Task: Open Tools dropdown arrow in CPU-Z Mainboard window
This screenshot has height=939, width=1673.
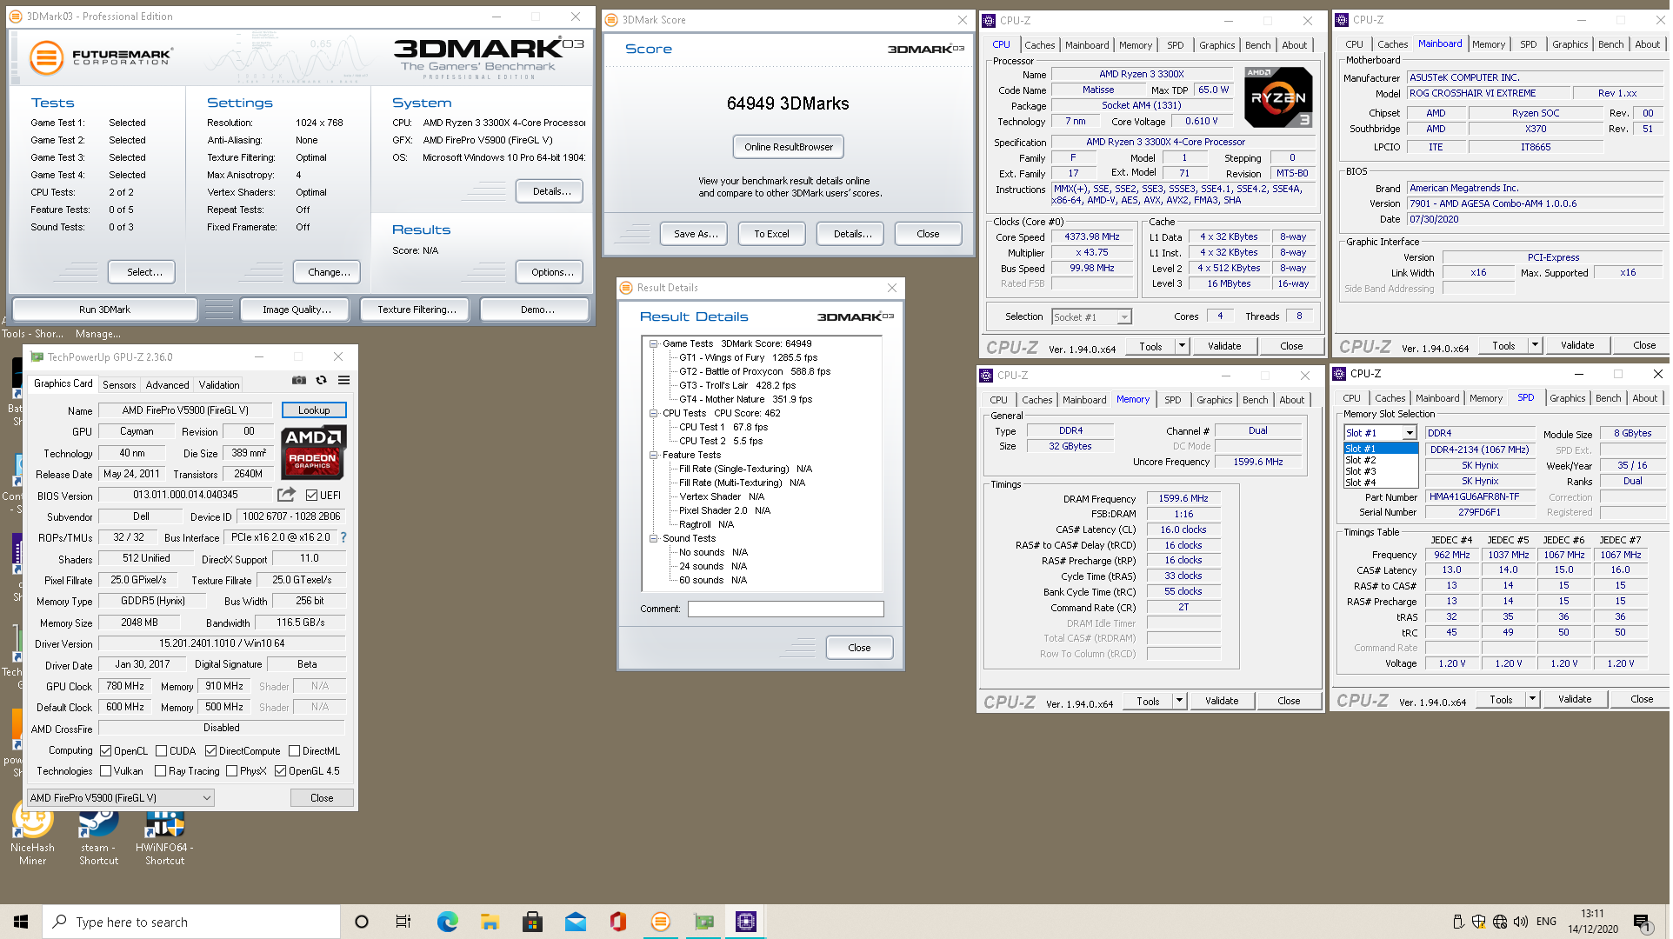Action: (x=1535, y=345)
